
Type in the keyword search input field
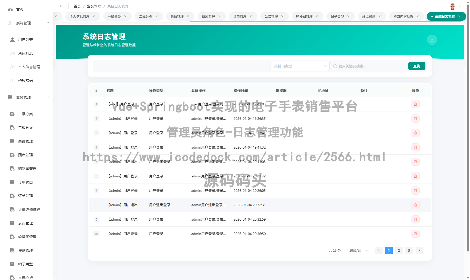click(x=370, y=66)
